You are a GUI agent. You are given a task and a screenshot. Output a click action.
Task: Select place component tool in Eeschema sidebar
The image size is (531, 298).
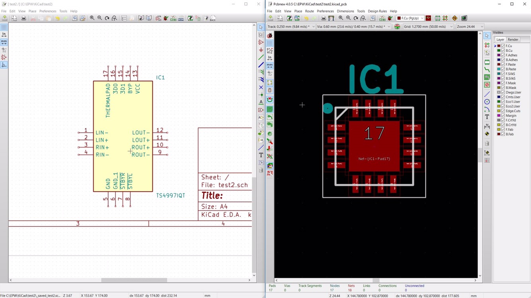pyautogui.click(x=261, y=42)
